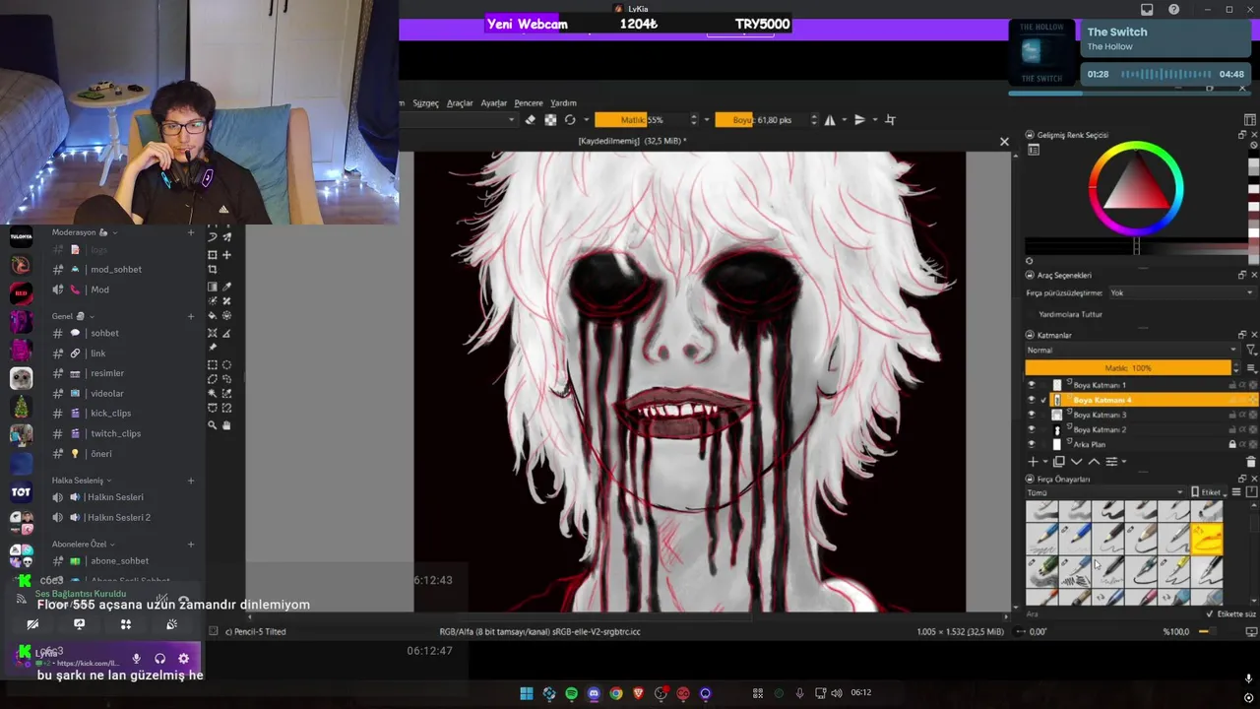Select the Transform tool in Krita toolbox
Screen dimensions: 1260x709
pos(212,254)
